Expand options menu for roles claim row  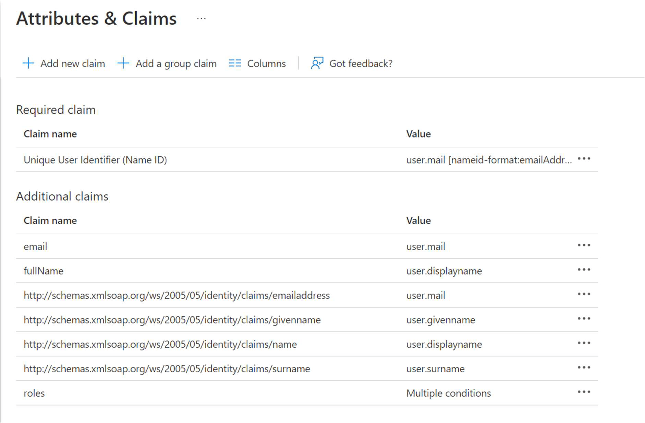(584, 392)
